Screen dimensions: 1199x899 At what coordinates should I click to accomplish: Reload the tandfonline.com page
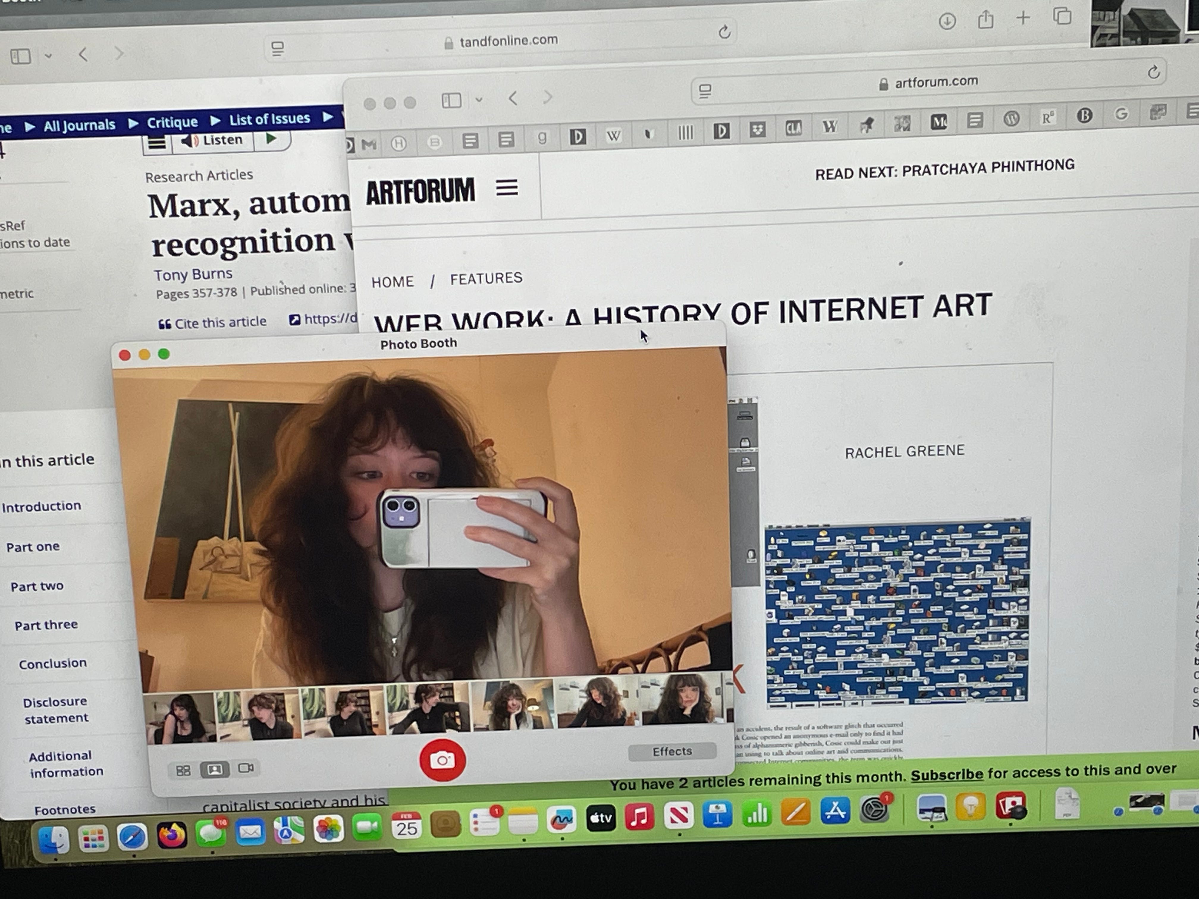point(724,32)
